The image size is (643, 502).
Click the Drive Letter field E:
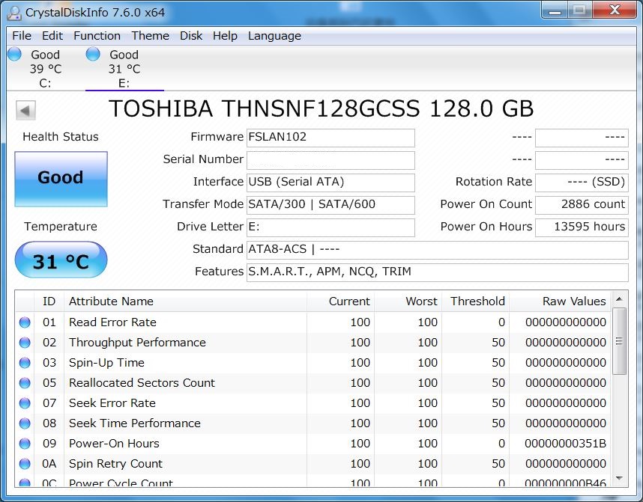point(330,227)
